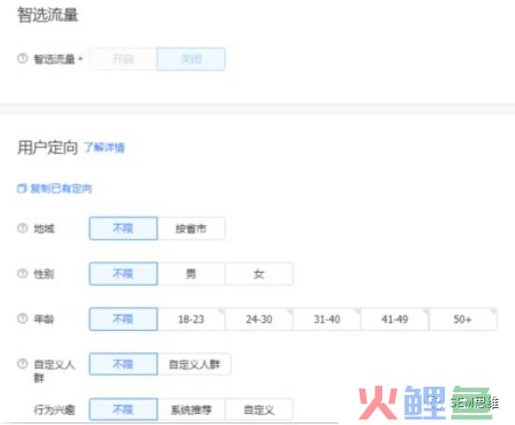This screenshot has width=515, height=425.
Task: Click help icon next to 性别
Action: pyautogui.click(x=22, y=274)
